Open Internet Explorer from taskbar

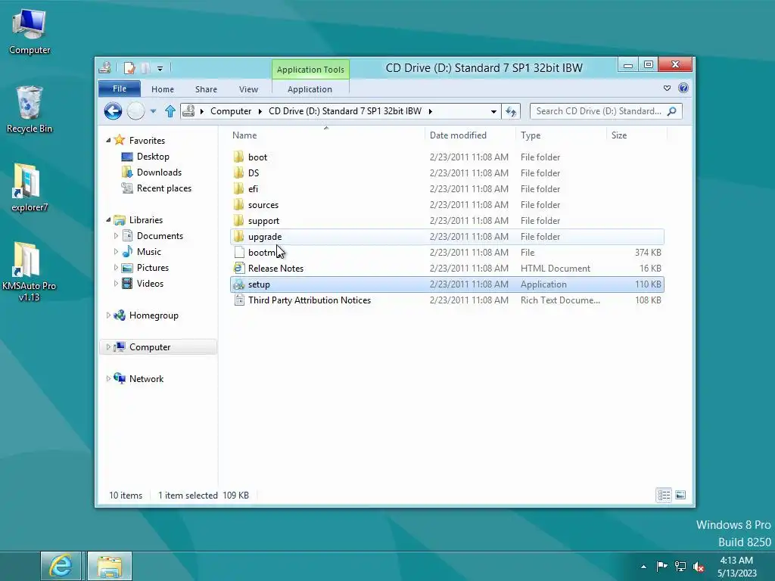(61, 566)
